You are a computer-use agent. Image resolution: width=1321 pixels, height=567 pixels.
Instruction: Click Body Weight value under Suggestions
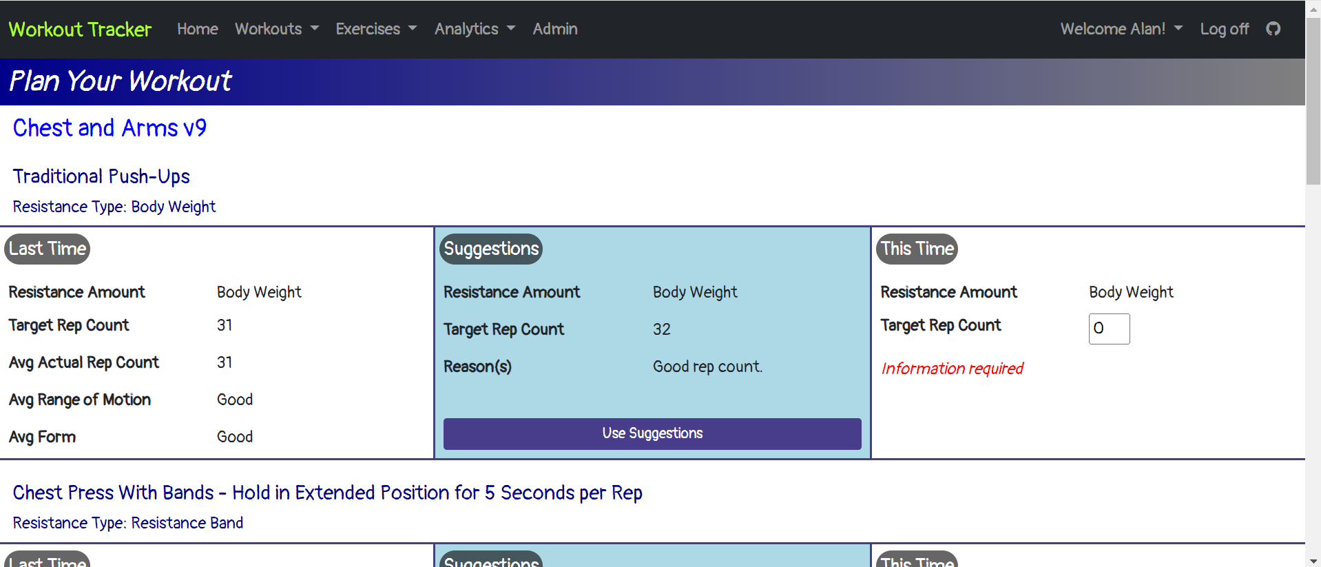click(695, 292)
